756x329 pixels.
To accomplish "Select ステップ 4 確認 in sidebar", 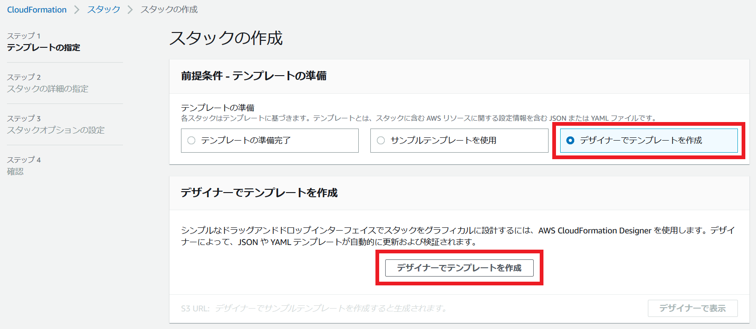I will (24, 166).
